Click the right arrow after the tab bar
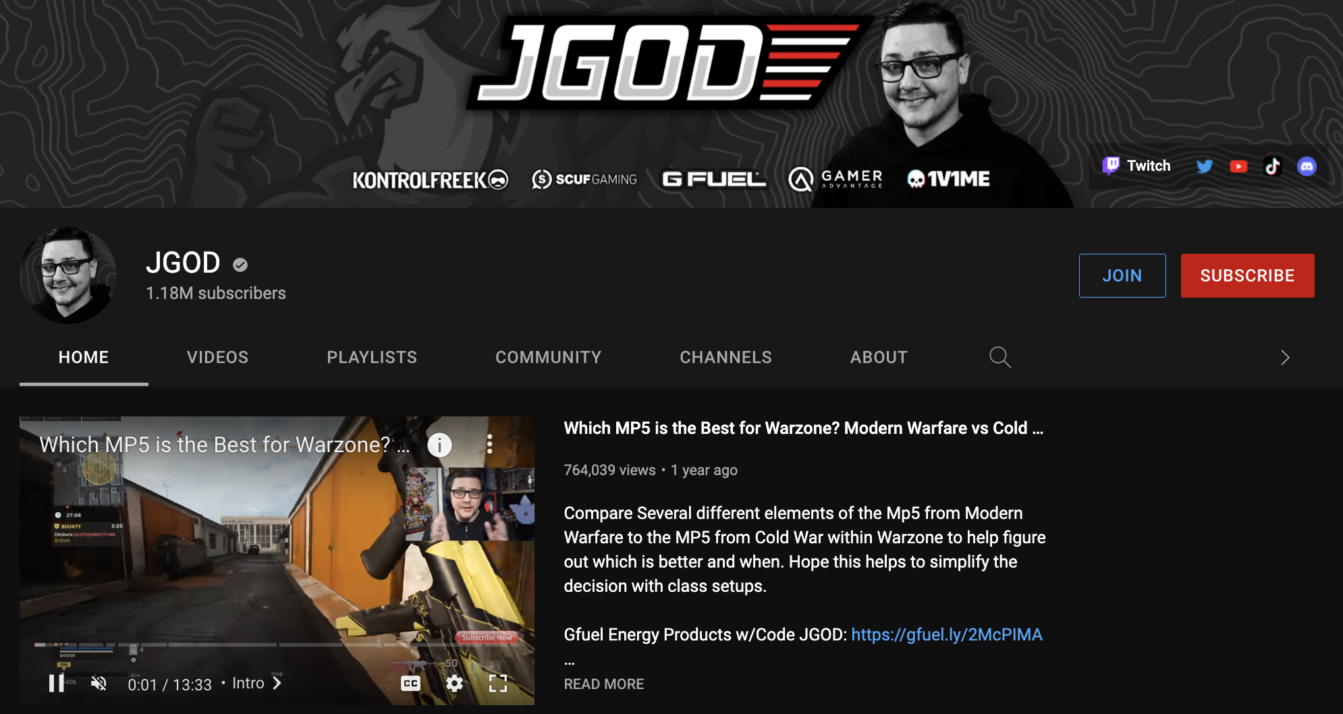 (1284, 358)
